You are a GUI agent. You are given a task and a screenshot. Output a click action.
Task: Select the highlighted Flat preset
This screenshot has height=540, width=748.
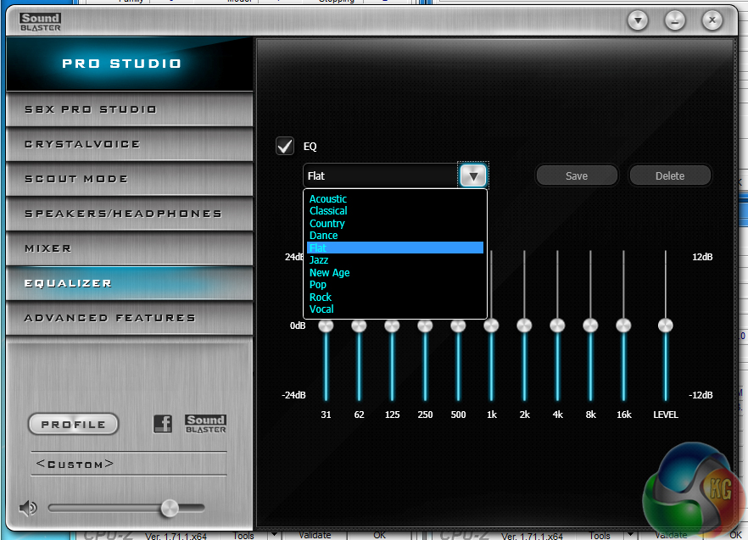[x=395, y=248]
